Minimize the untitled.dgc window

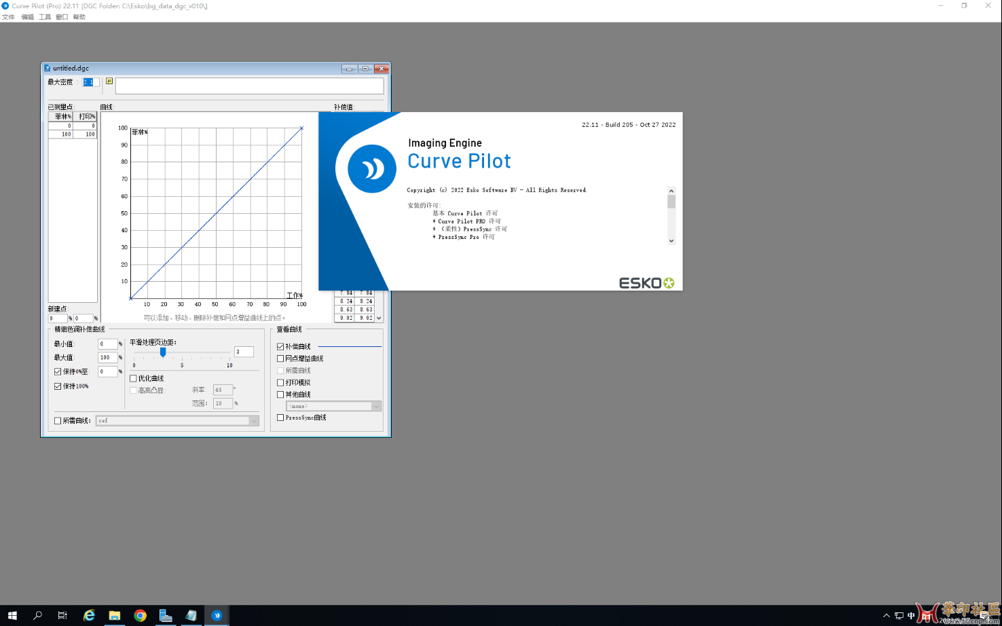coord(349,69)
